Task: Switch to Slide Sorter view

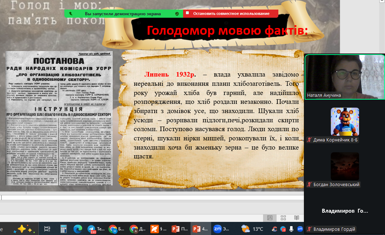Action: click(283, 218)
